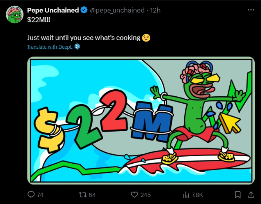
Task: Click the 7.8K views count
Action: click(197, 195)
